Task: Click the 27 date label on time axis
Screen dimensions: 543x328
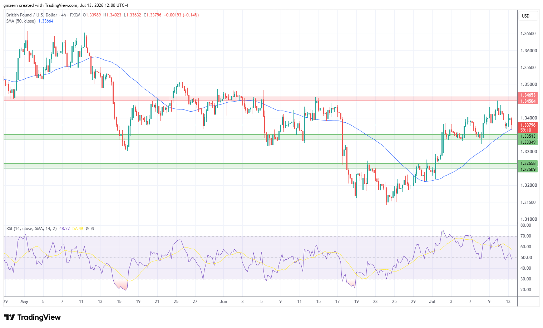Action: (195, 302)
